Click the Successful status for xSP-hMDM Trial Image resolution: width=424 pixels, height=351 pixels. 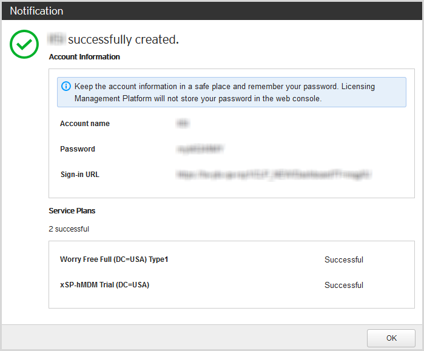[343, 285]
